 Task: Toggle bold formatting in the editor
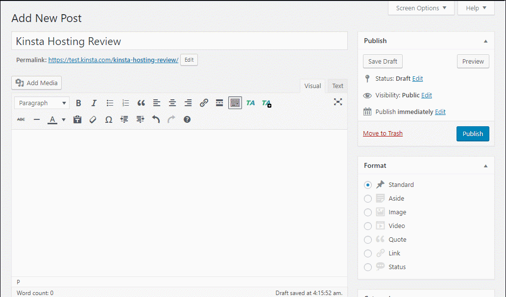(x=78, y=103)
